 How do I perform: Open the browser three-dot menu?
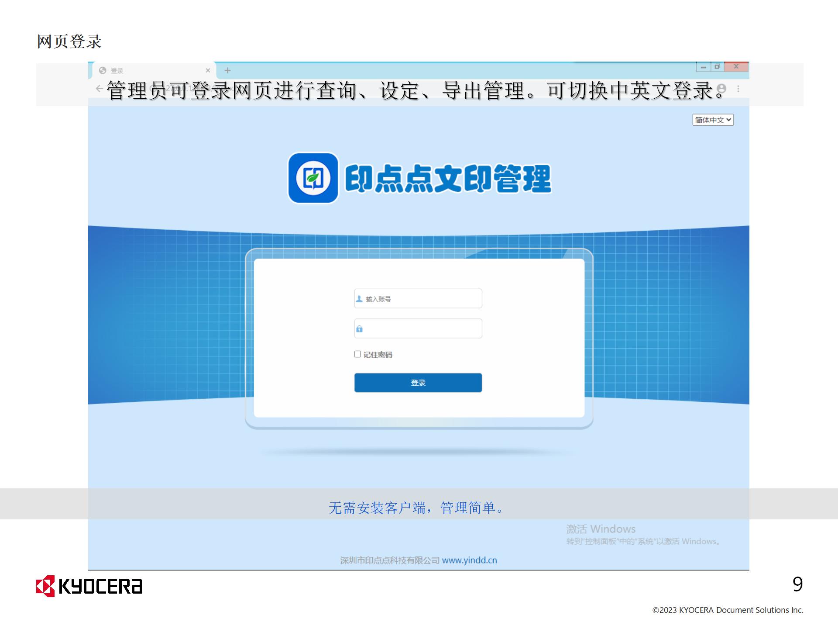click(x=738, y=89)
